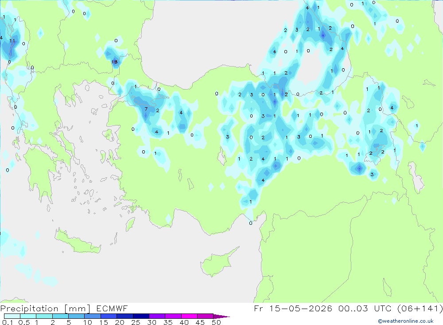443x325 pixels.
Task: Click the map value '7' on the map
Action: pos(146,109)
